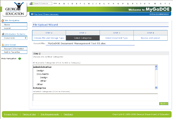The height and width of the screenshot is (119, 173).
Task: Go to Choose File and Storage Type
Action: click(49, 38)
